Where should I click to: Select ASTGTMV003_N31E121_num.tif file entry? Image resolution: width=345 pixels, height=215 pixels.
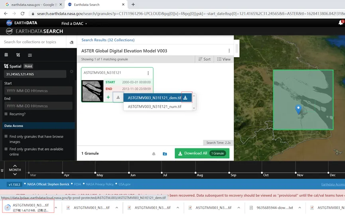tap(154, 107)
